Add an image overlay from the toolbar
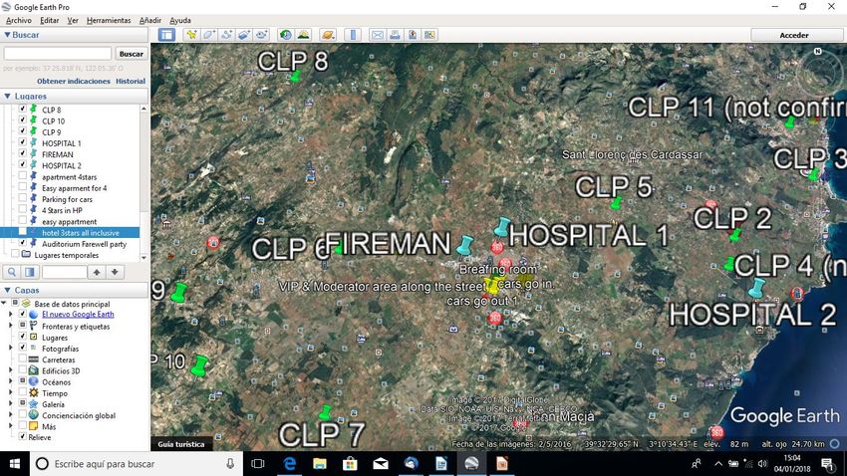The width and height of the screenshot is (847, 476). point(243,35)
